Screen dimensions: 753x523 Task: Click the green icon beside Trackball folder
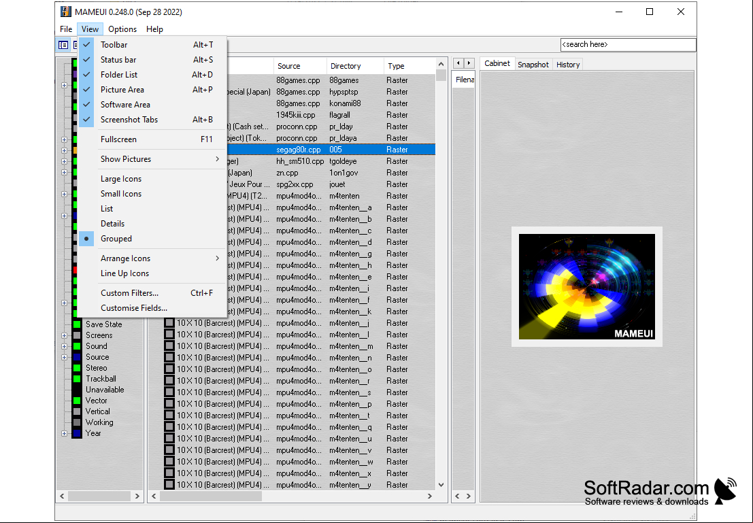tap(77, 379)
